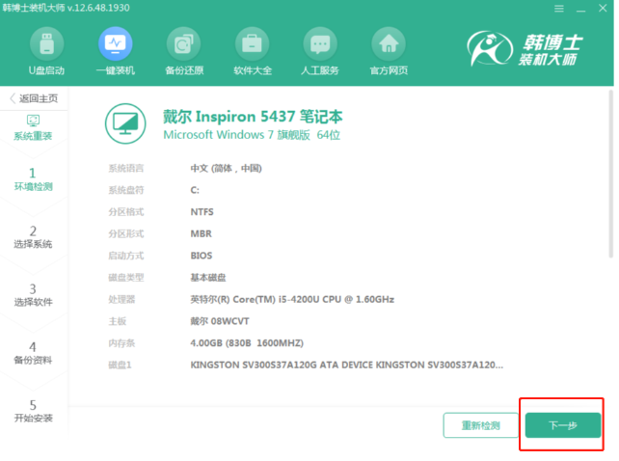Click the 分区形式 value MBR
The height and width of the screenshot is (461, 619).
point(202,233)
